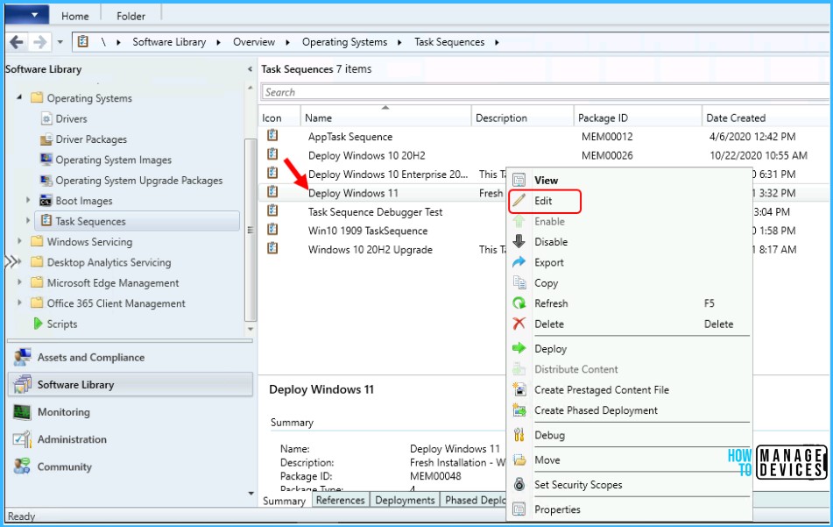Viewport: 833px width, 527px height.
Task: Click Overview in the breadcrumb path
Action: tap(254, 42)
